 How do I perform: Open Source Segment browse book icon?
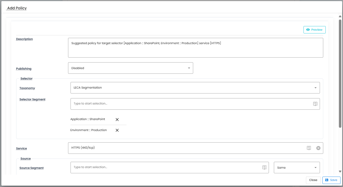(x=265, y=168)
